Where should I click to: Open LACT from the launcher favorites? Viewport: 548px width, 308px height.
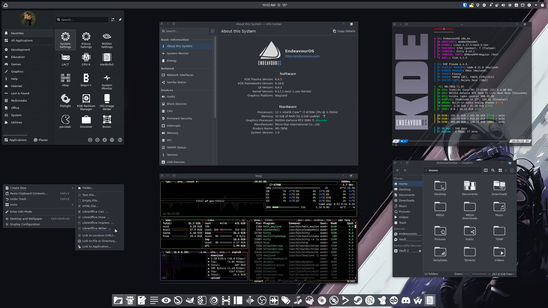pyautogui.click(x=65, y=59)
